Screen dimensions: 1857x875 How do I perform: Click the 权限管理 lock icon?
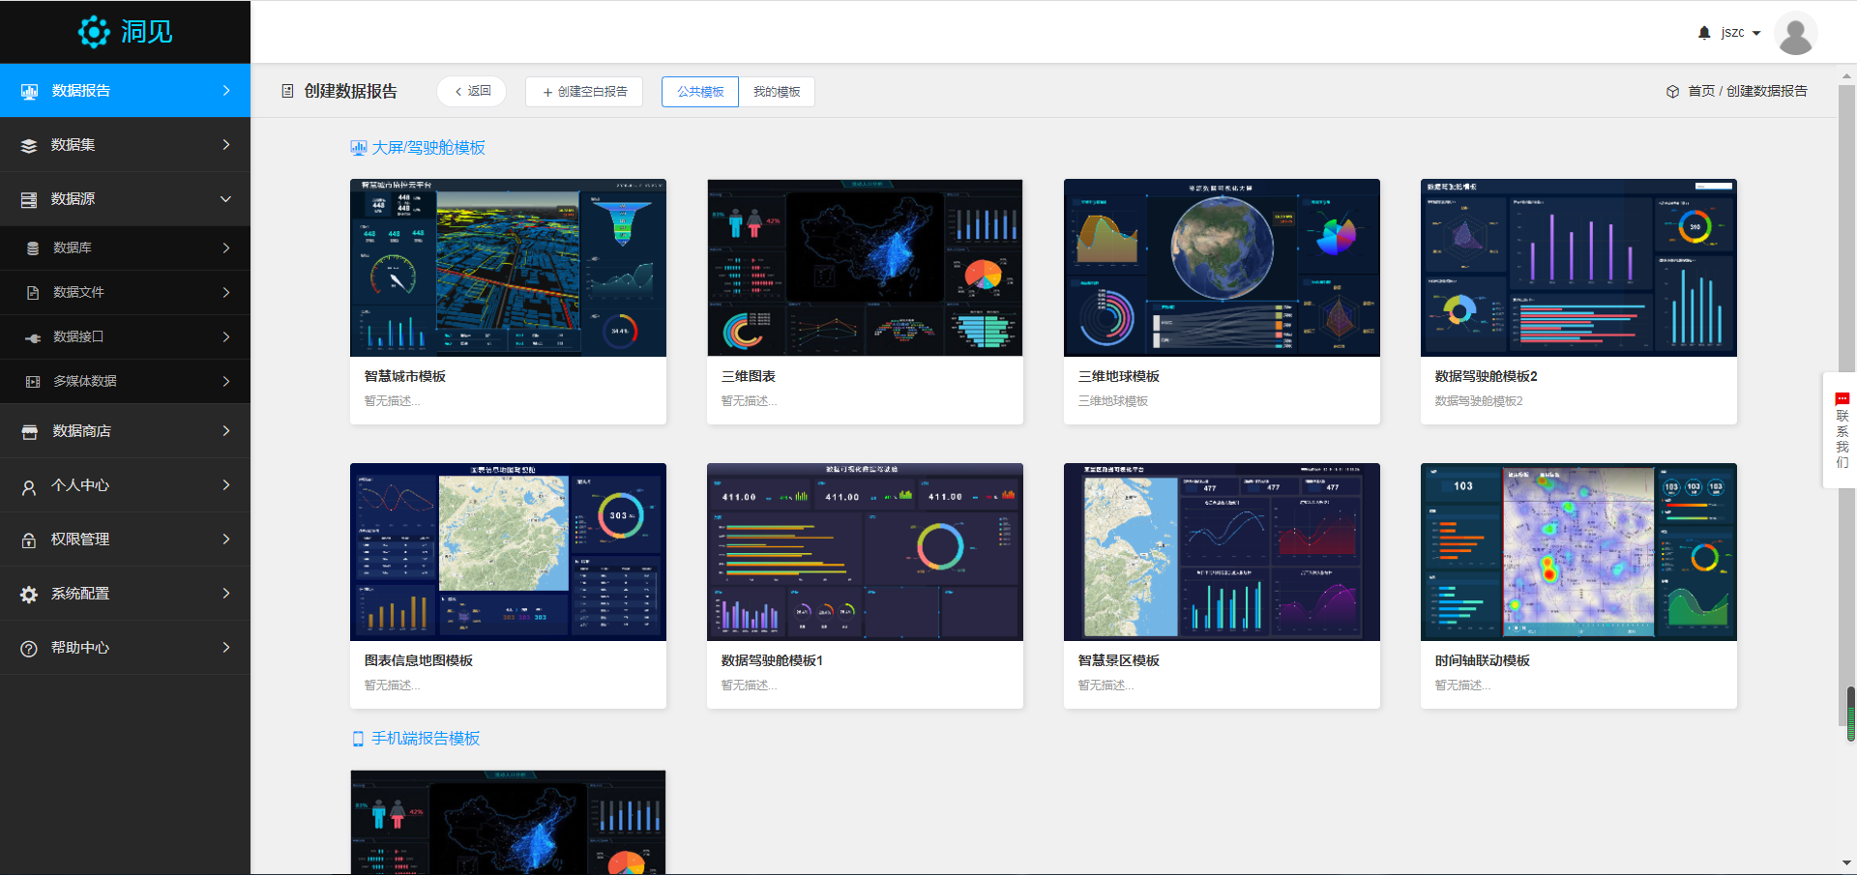coord(29,540)
